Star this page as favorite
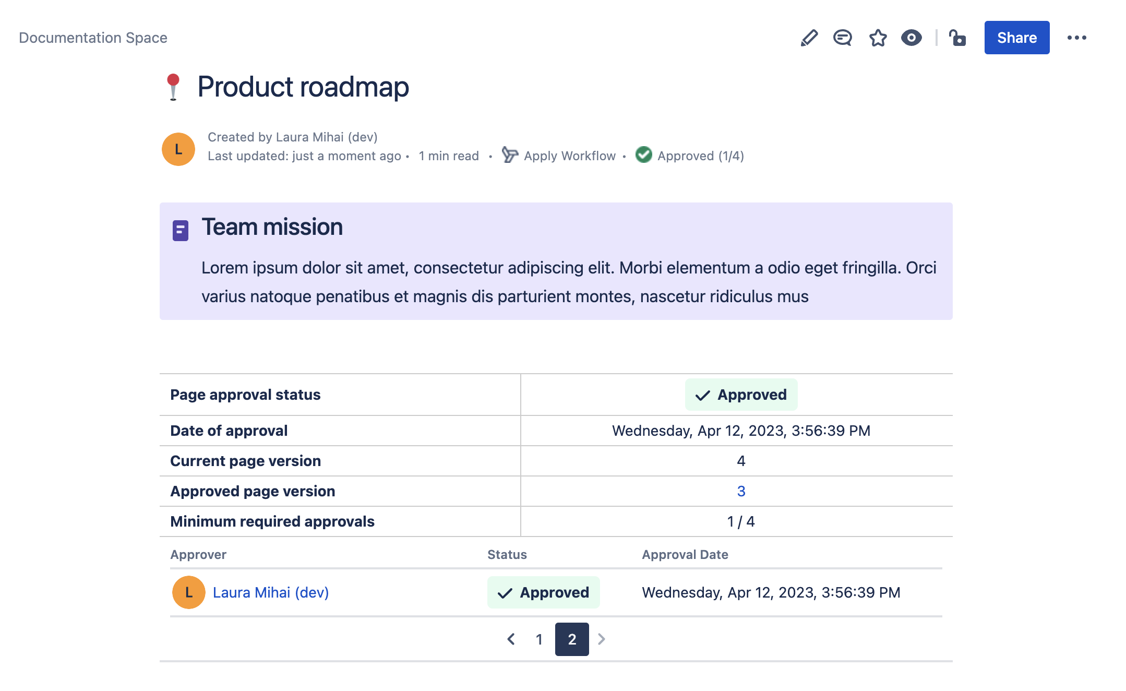This screenshot has height=691, width=1126. pyautogui.click(x=878, y=38)
